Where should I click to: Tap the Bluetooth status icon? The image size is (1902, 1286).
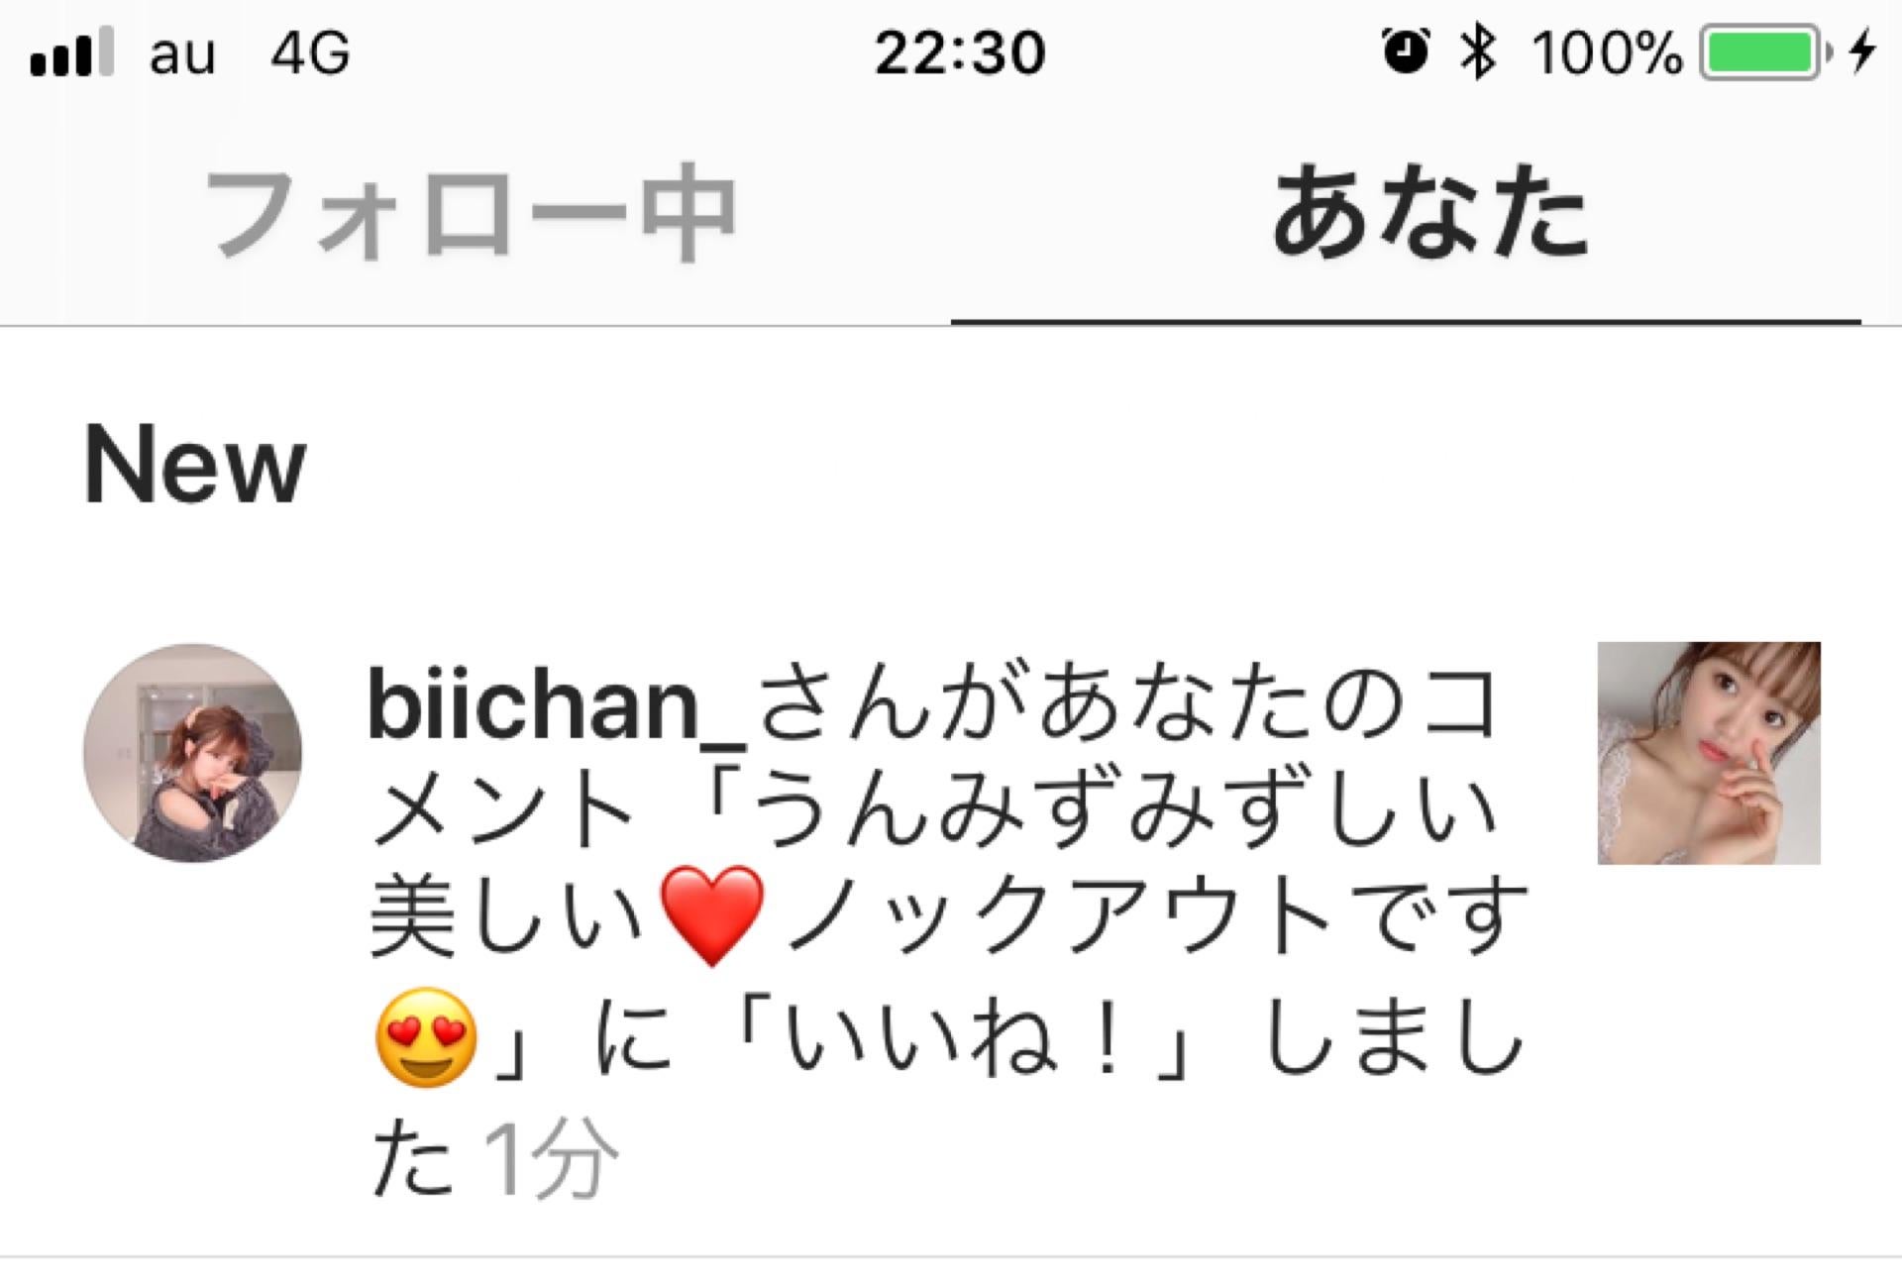click(1477, 52)
